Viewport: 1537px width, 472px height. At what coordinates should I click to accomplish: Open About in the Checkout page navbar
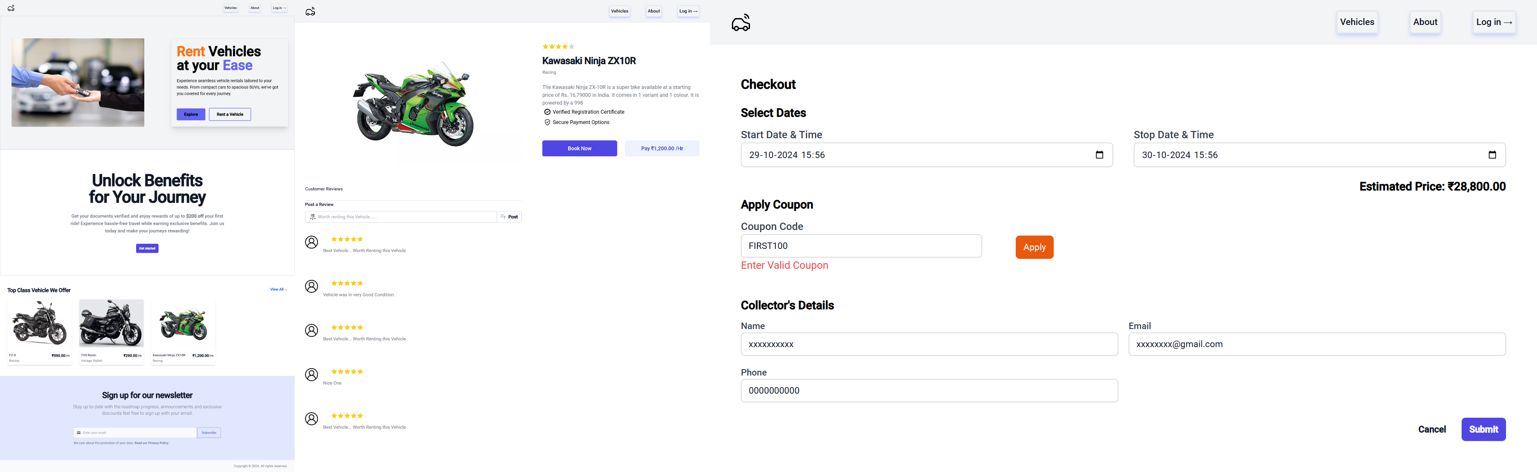point(1425,22)
